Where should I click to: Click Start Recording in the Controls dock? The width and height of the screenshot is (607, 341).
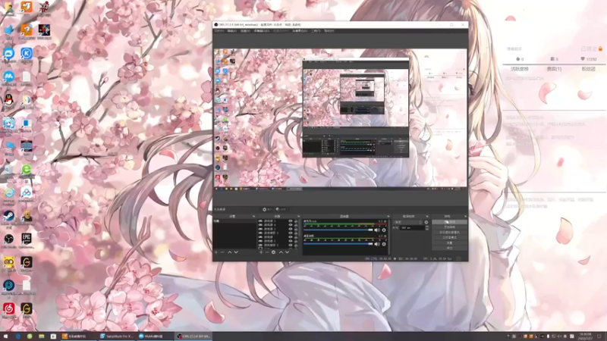click(449, 227)
